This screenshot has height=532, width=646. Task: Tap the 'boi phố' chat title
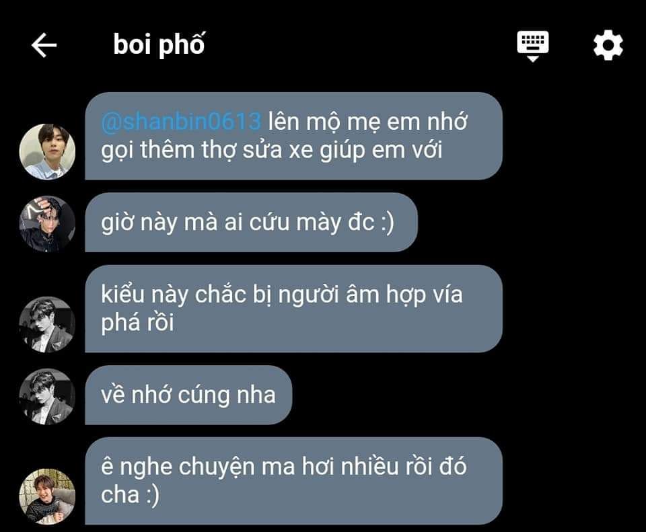tap(159, 44)
